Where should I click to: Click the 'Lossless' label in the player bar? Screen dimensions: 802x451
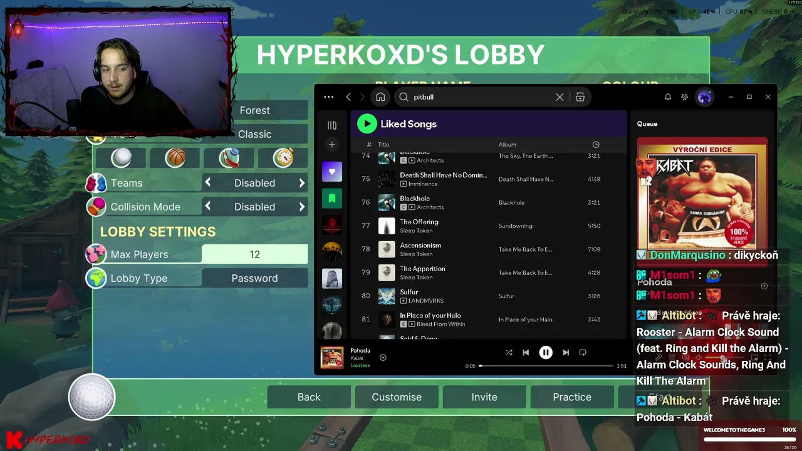[x=360, y=366]
